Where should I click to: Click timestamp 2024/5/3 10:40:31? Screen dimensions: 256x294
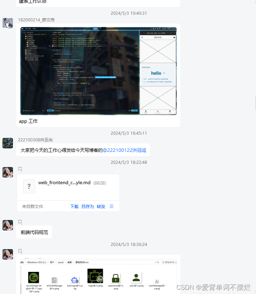pos(129,13)
